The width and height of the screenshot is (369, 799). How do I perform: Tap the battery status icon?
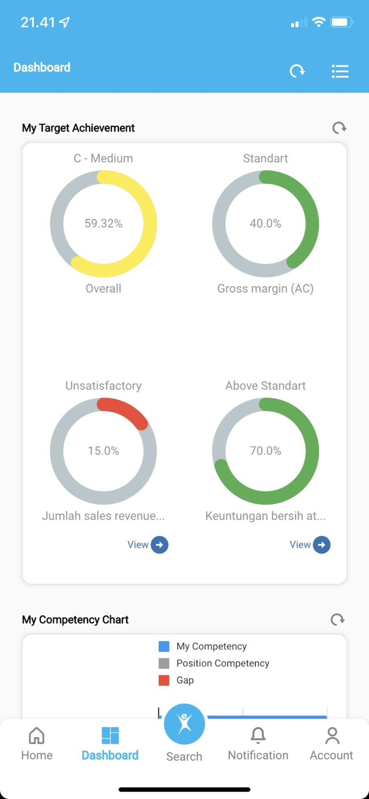tap(341, 22)
